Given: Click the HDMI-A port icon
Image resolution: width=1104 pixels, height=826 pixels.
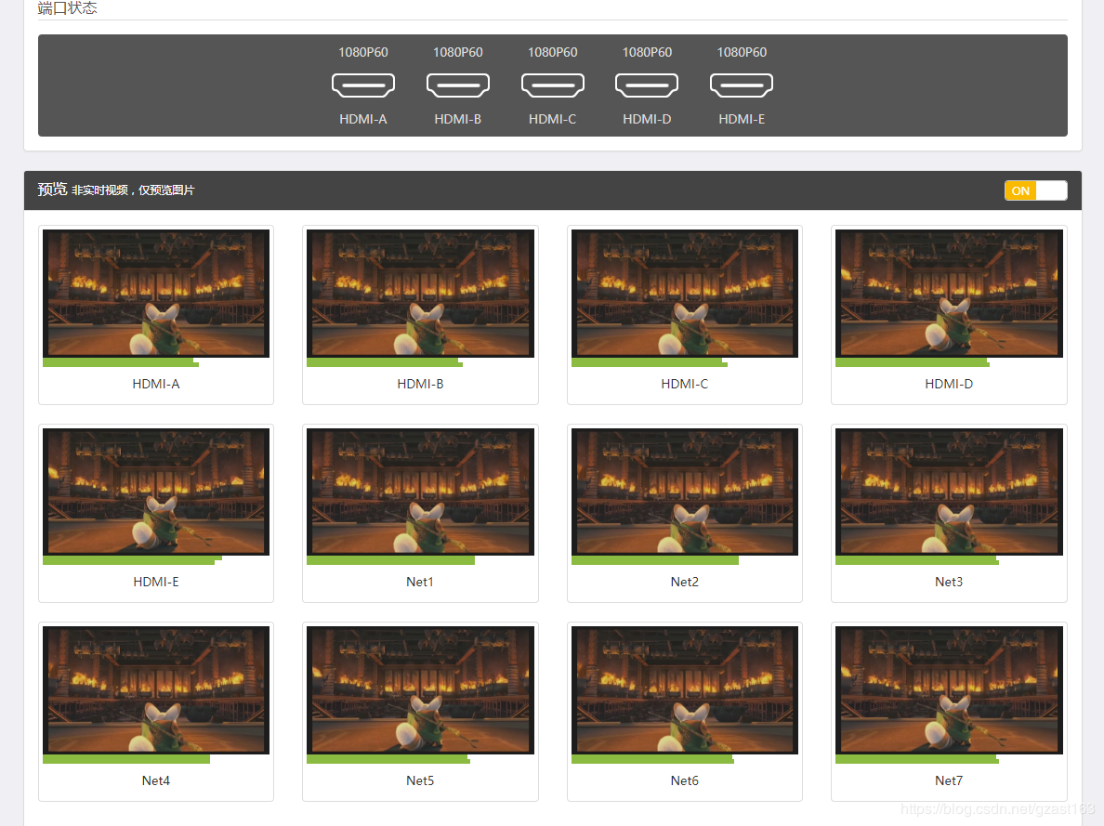Looking at the screenshot, I should coord(363,85).
